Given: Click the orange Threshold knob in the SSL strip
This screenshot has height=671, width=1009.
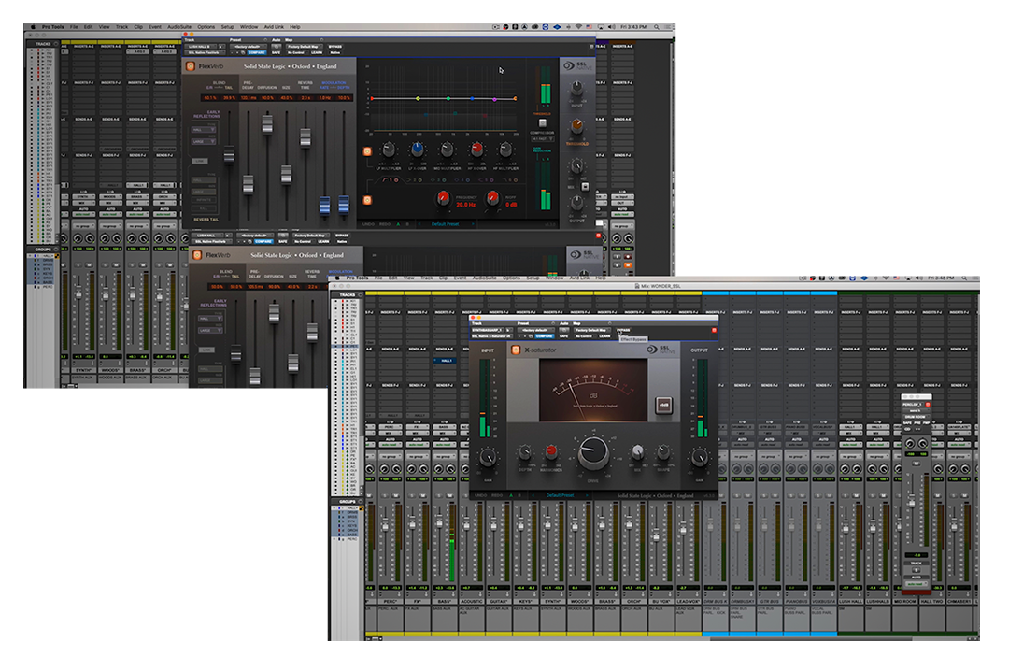Looking at the screenshot, I should (576, 127).
